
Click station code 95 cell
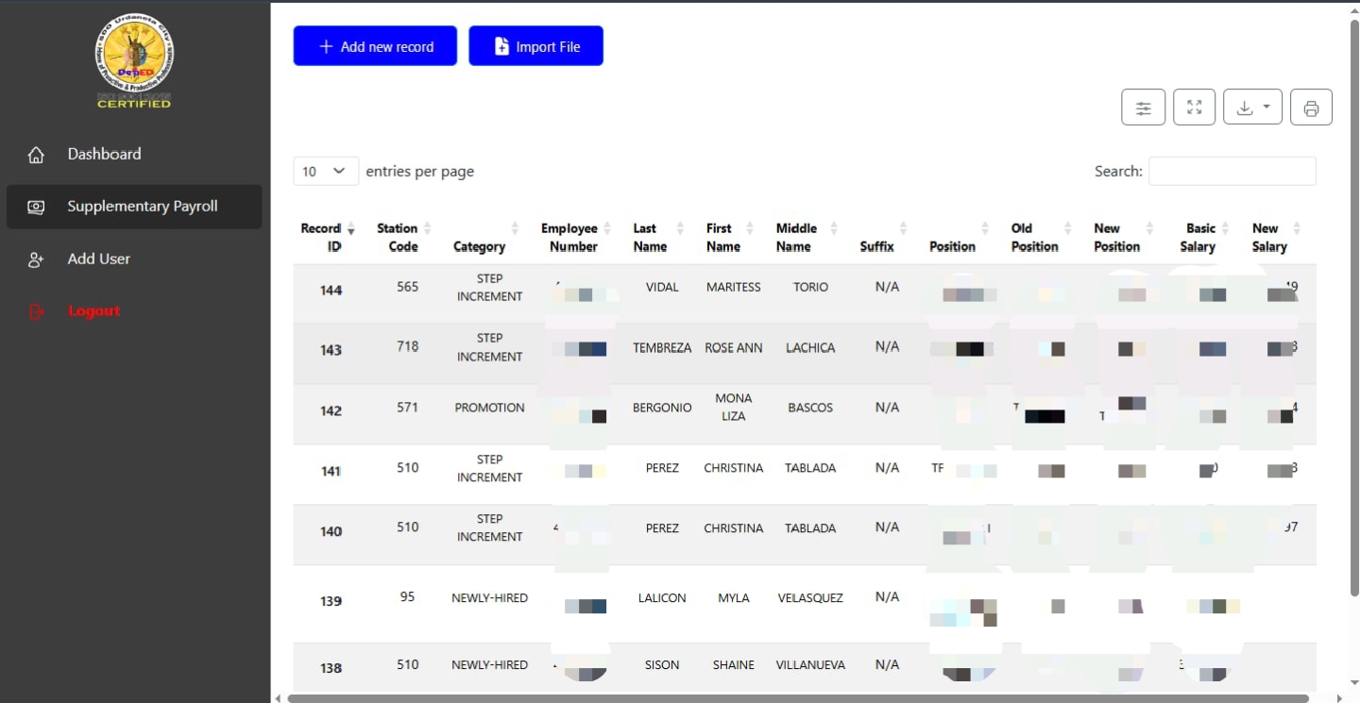(407, 596)
